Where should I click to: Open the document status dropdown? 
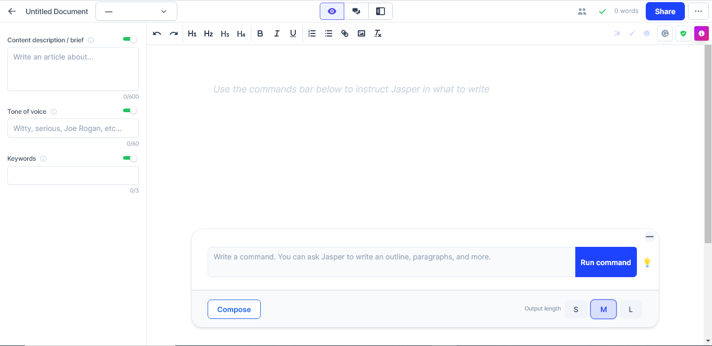(x=136, y=11)
